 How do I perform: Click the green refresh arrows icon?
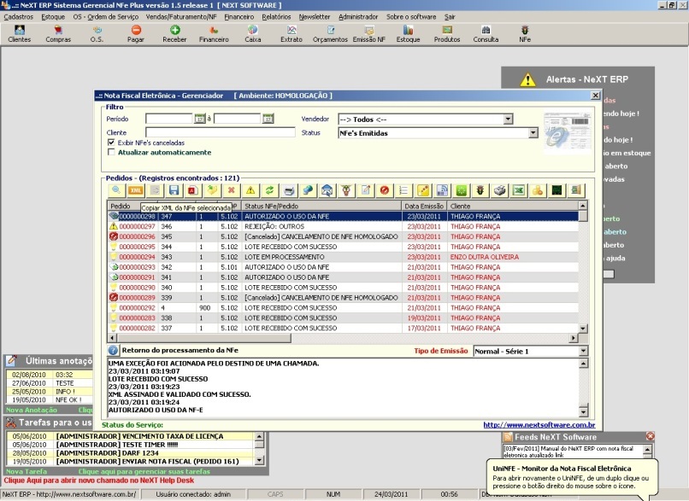click(x=269, y=190)
